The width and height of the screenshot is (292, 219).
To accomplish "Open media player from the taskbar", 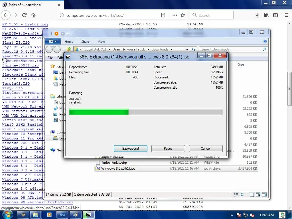I will [x=49, y=215].
